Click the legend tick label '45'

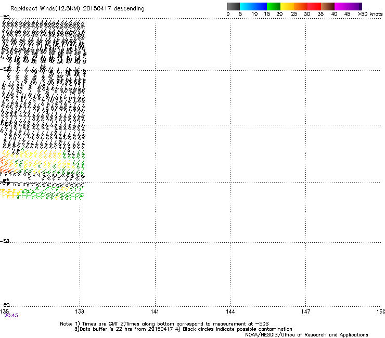click(347, 14)
